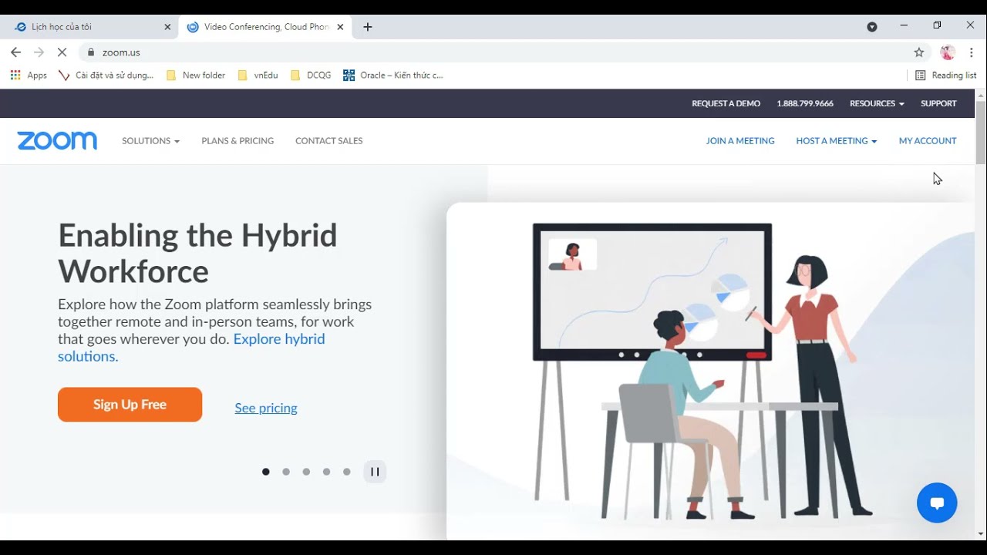Viewport: 987px width, 555px height.
Task: Open the blue chat bubble widget
Action: 937,503
